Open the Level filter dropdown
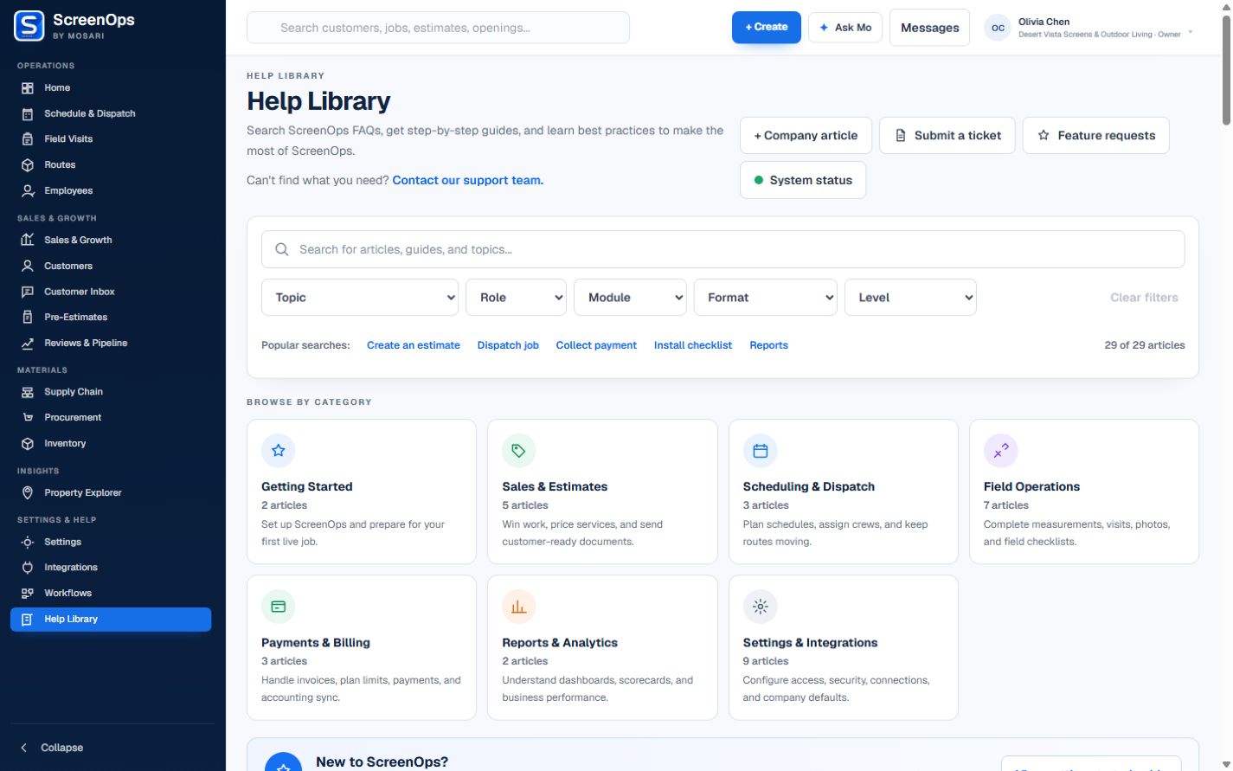The image size is (1233, 771). pos(910,298)
